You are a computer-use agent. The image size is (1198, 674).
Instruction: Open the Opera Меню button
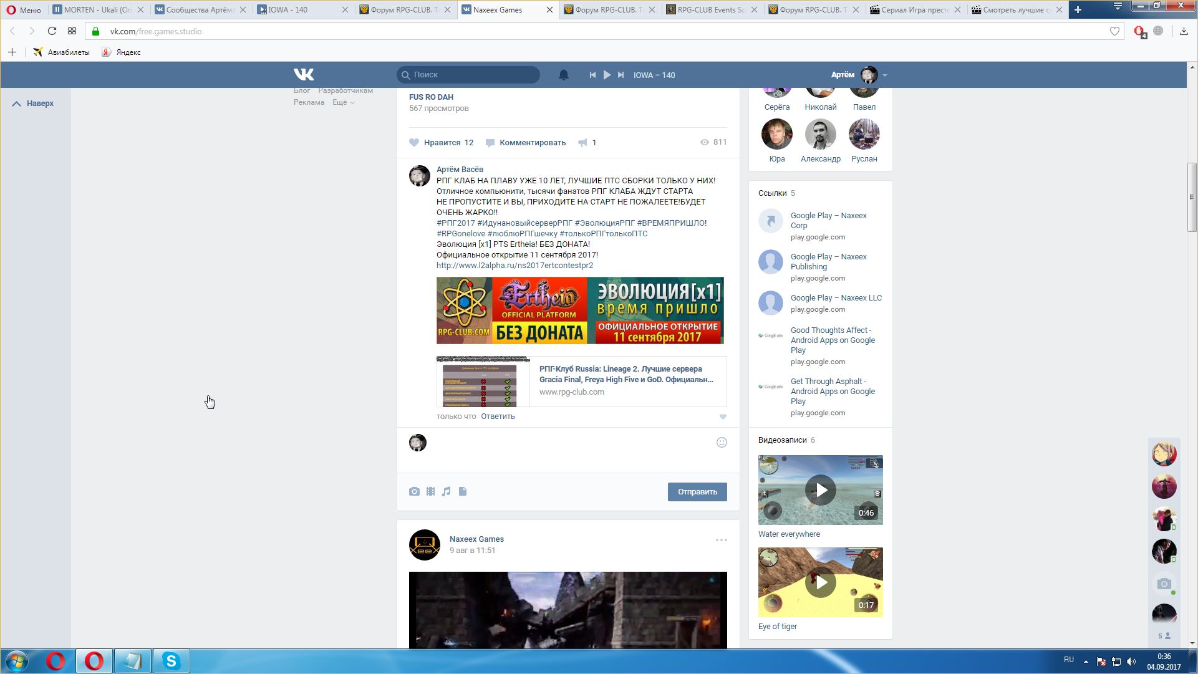pos(24,10)
